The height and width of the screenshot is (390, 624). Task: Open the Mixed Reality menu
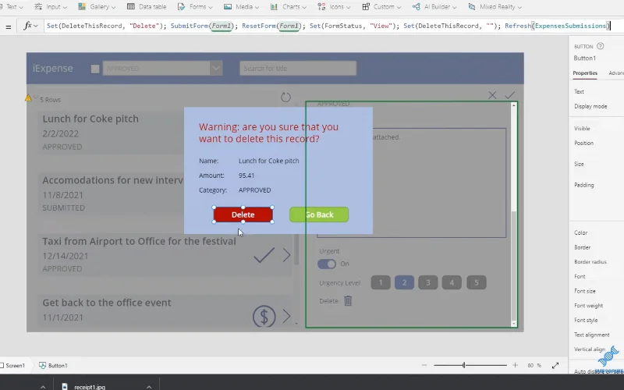tap(495, 7)
